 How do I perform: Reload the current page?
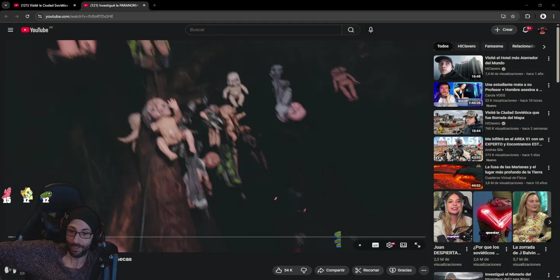point(27,16)
